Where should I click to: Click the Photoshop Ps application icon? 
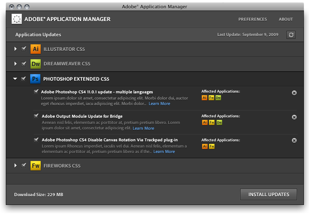point(35,79)
